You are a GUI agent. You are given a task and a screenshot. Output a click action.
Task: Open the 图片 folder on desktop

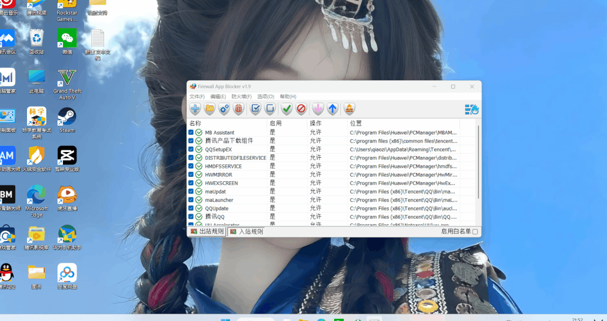(37, 276)
